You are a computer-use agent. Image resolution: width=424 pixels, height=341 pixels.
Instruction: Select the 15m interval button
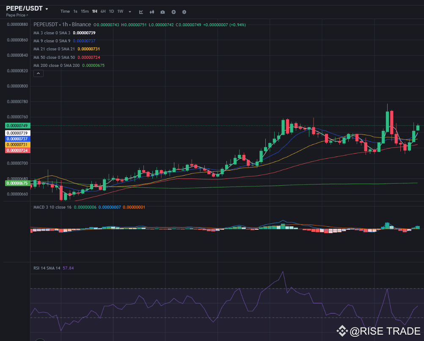pos(85,11)
